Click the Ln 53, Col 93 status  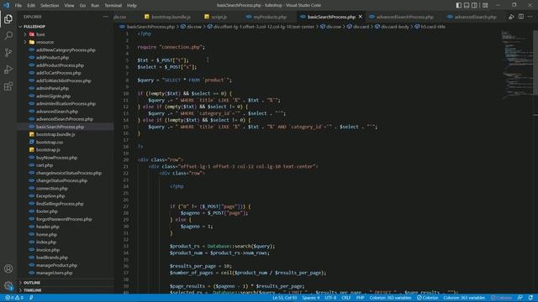pos(285,298)
